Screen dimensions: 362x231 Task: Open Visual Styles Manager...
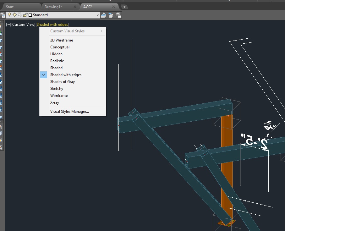pos(73,112)
